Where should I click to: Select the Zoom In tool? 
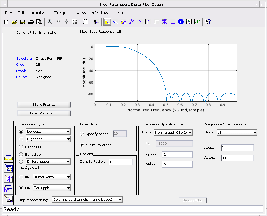coord(50,22)
